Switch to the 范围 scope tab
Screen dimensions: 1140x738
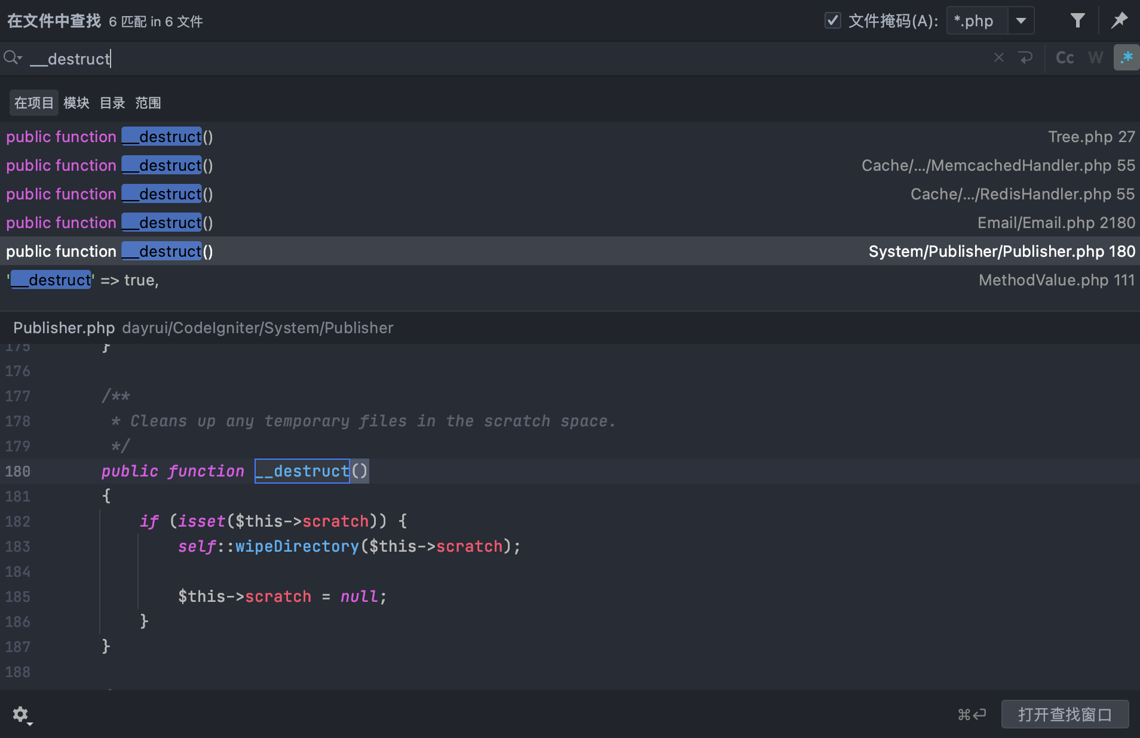click(x=148, y=103)
